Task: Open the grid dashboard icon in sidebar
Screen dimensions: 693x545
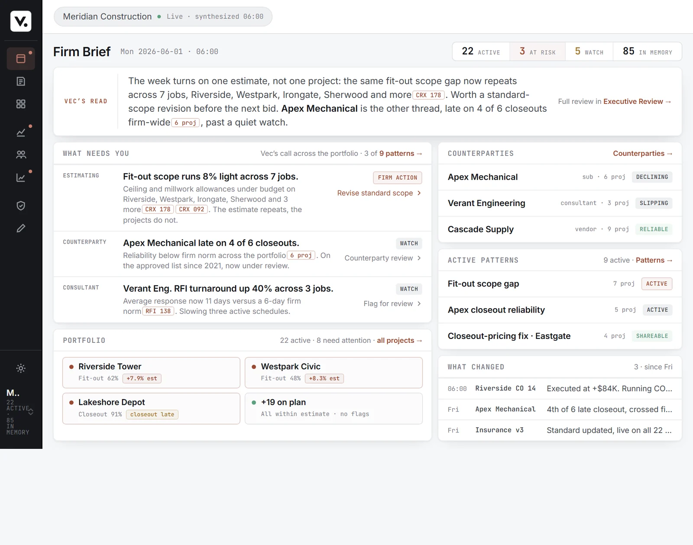Action: (x=21, y=104)
